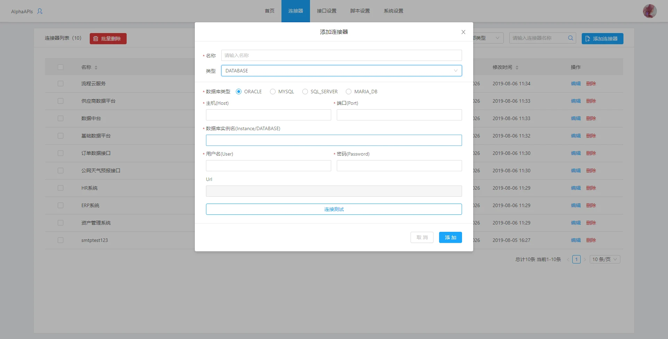668x339 pixels.
Task: Click the 连接测试 button
Action: (x=334, y=209)
